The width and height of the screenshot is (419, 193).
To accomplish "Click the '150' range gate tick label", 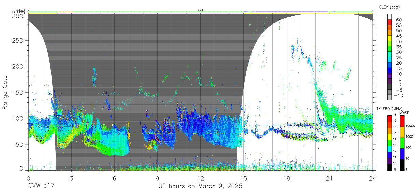I will point(18,92).
